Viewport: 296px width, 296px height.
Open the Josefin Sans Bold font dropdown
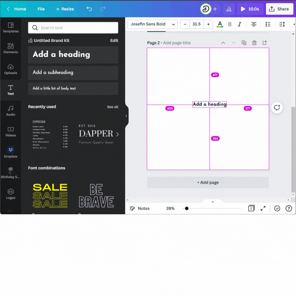[152, 24]
